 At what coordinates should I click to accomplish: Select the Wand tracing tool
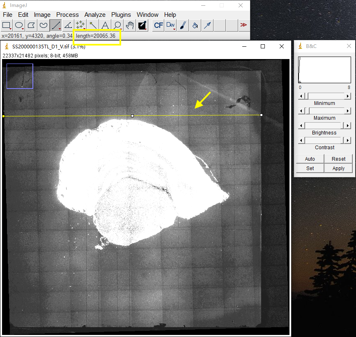click(92, 25)
